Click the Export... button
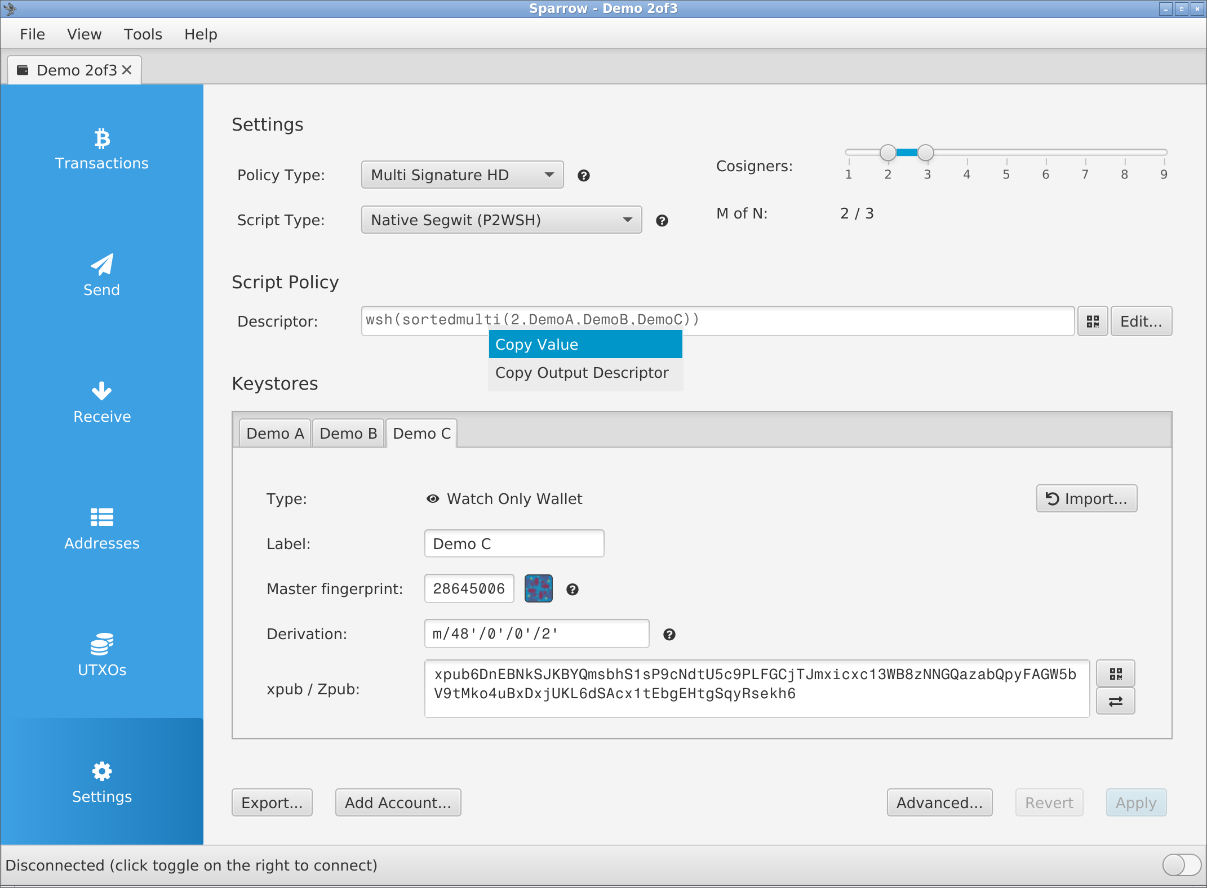Viewport: 1207px width, 888px height. pos(272,802)
